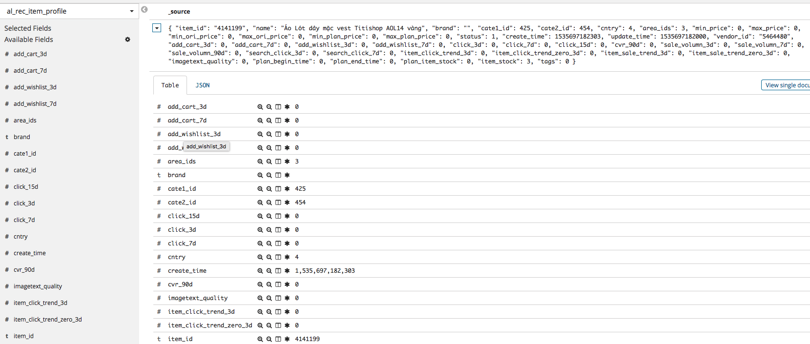810x344 pixels.
Task: Toggle add_cart_7d column in table
Action: tap(278, 121)
